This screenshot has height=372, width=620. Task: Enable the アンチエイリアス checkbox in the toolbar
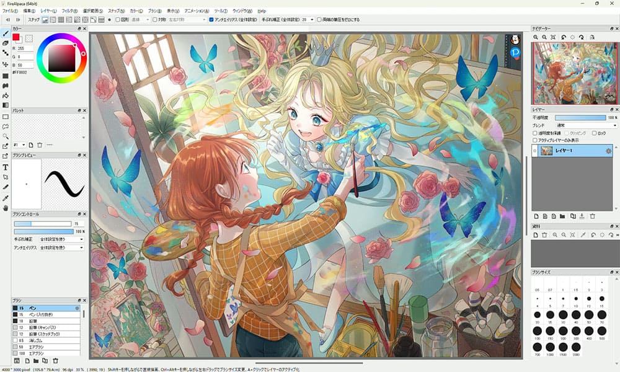pyautogui.click(x=211, y=19)
